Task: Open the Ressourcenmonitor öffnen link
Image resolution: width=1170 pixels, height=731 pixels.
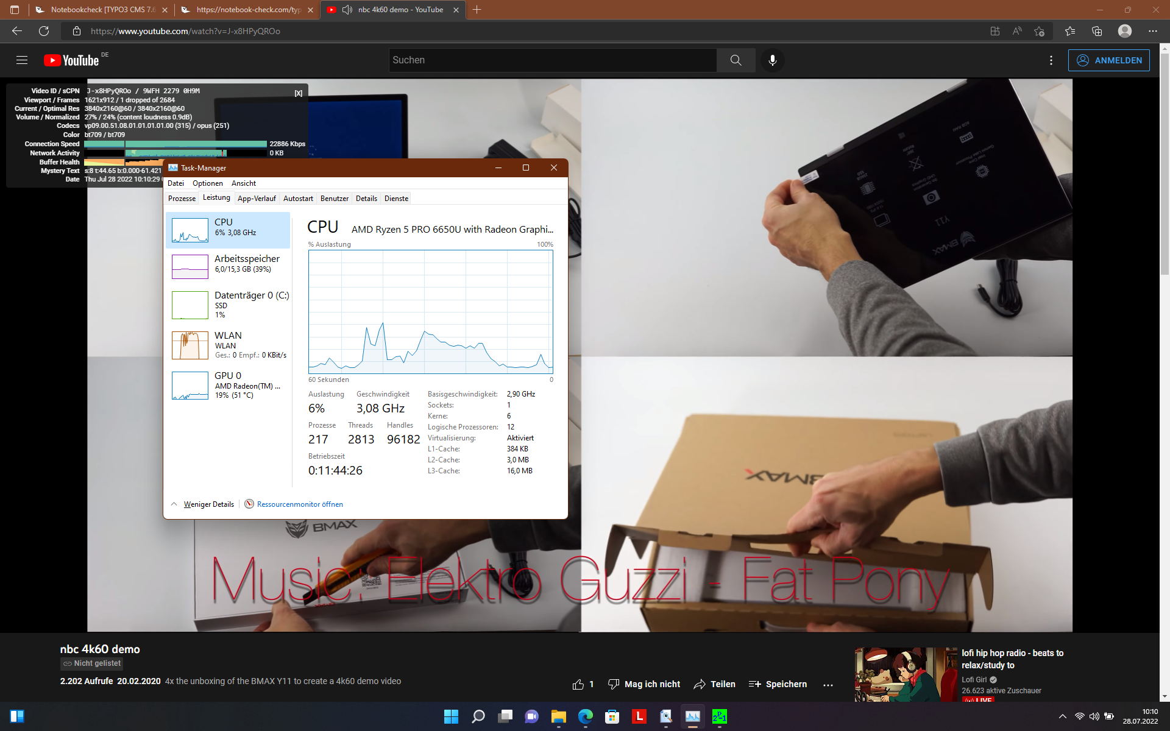Action: 299,504
